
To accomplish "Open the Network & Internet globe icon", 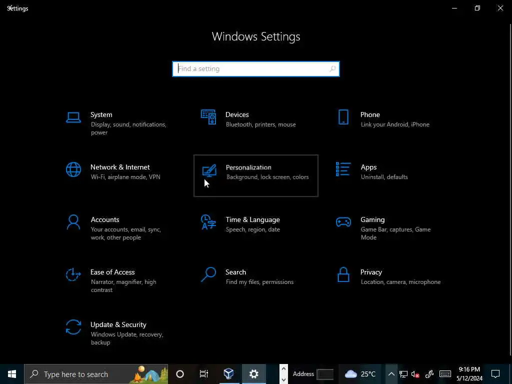I will tap(73, 169).
